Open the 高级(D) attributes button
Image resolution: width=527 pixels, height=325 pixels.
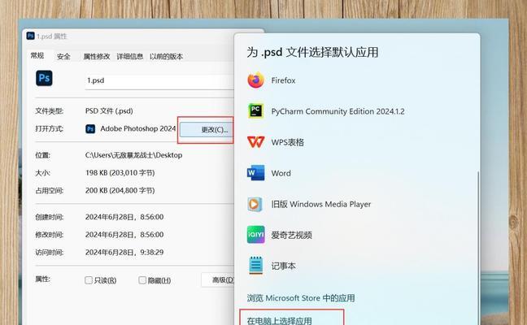pyautogui.click(x=218, y=279)
